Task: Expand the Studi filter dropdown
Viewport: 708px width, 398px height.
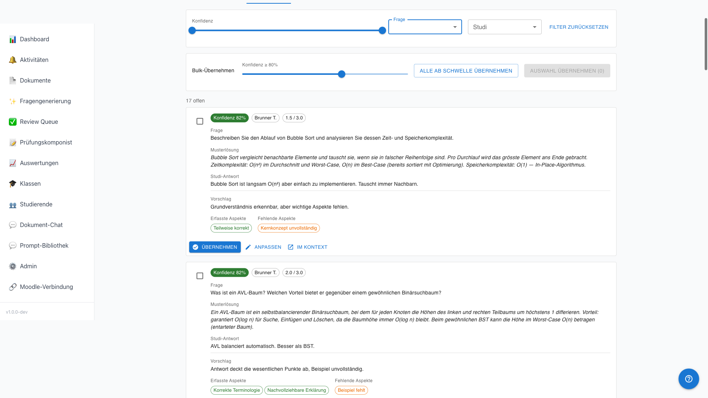Action: click(504, 27)
